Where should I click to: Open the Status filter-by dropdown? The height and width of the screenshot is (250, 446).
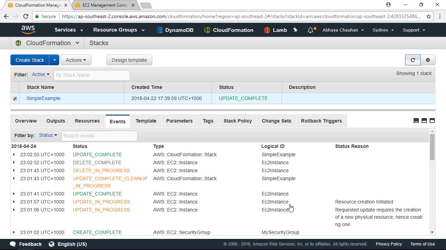pyautogui.click(x=48, y=135)
